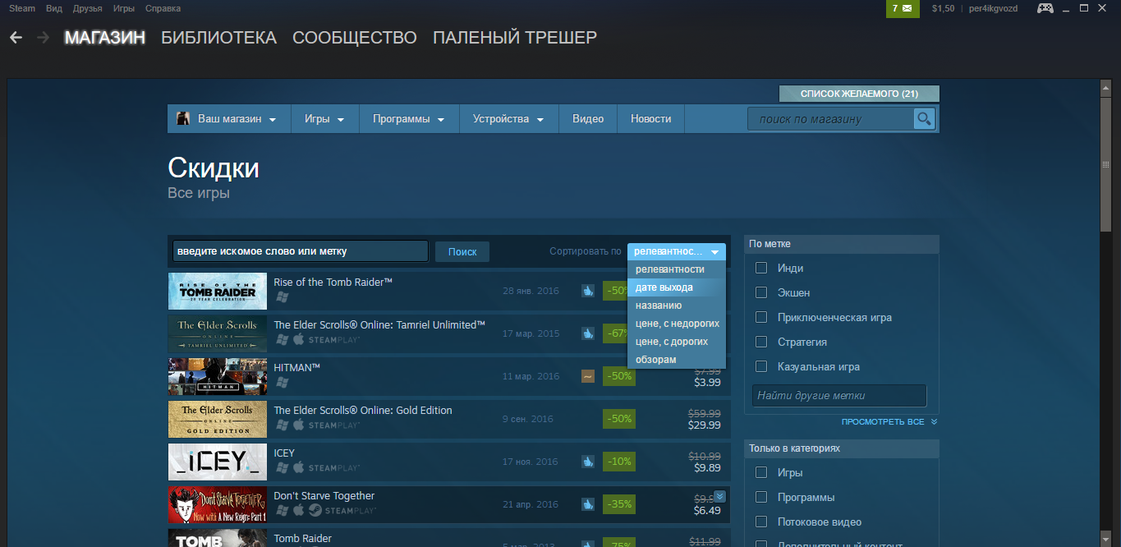Open the Справка menu

click(163, 8)
